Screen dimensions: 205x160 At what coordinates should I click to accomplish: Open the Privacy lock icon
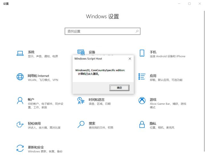click(142, 124)
